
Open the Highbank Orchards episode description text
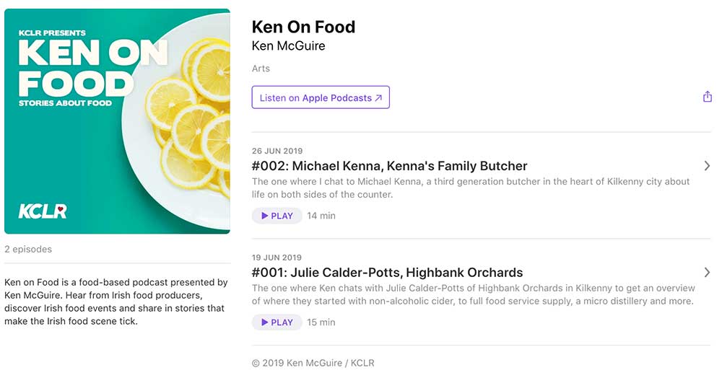coord(474,295)
